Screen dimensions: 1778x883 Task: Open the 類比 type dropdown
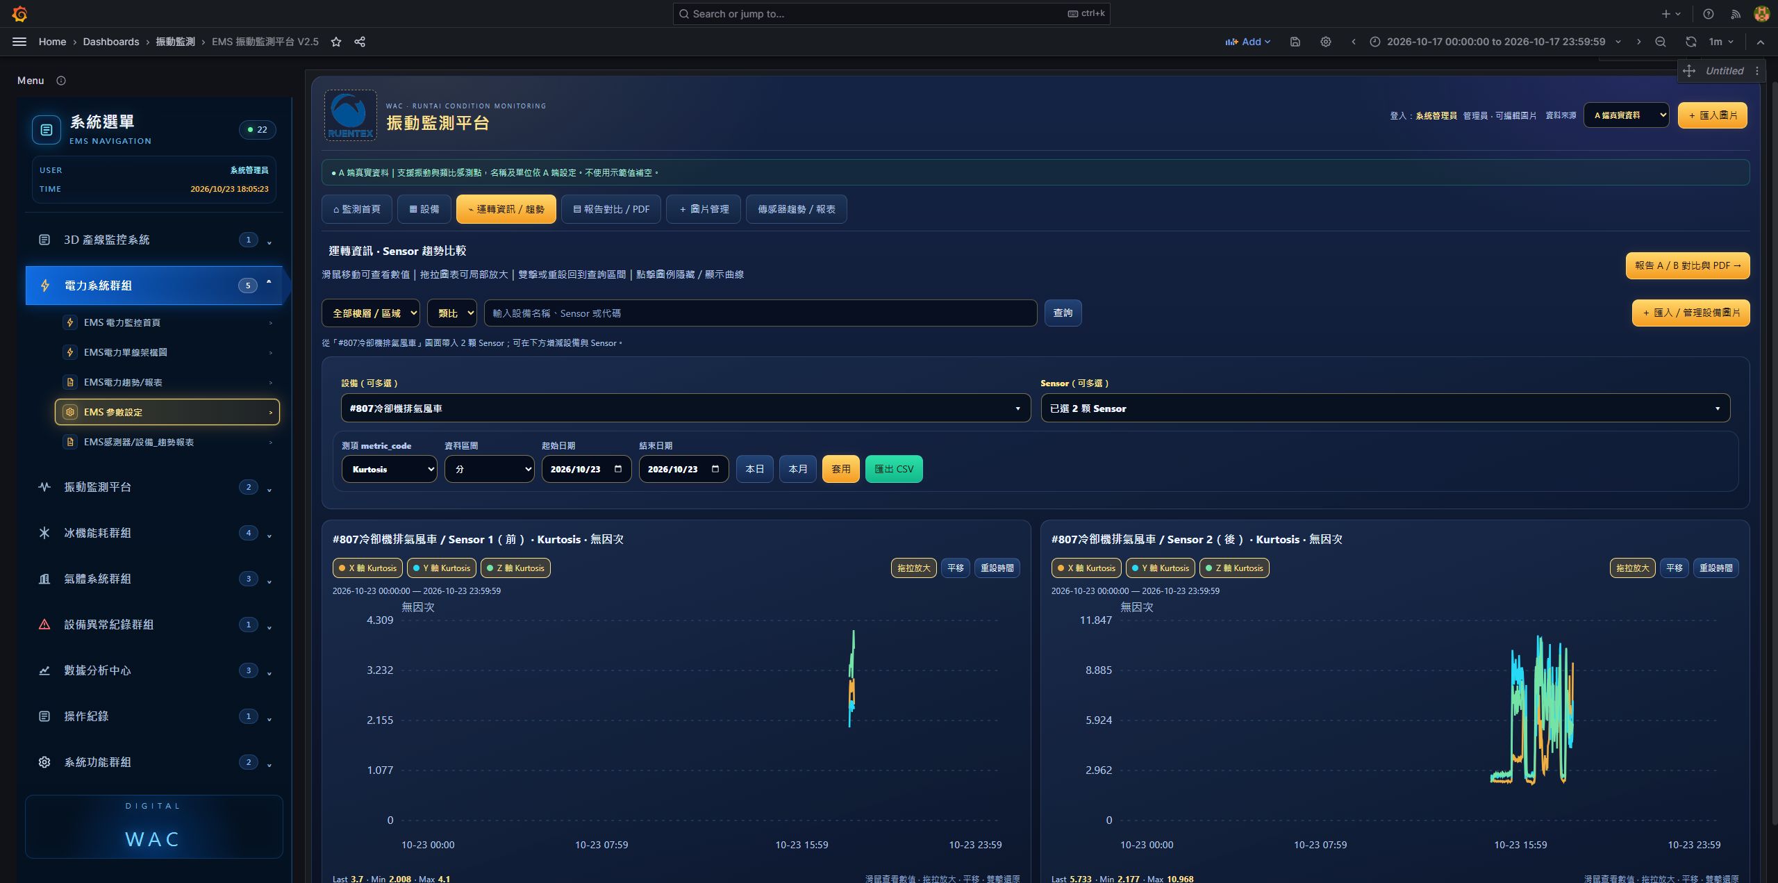pos(452,313)
